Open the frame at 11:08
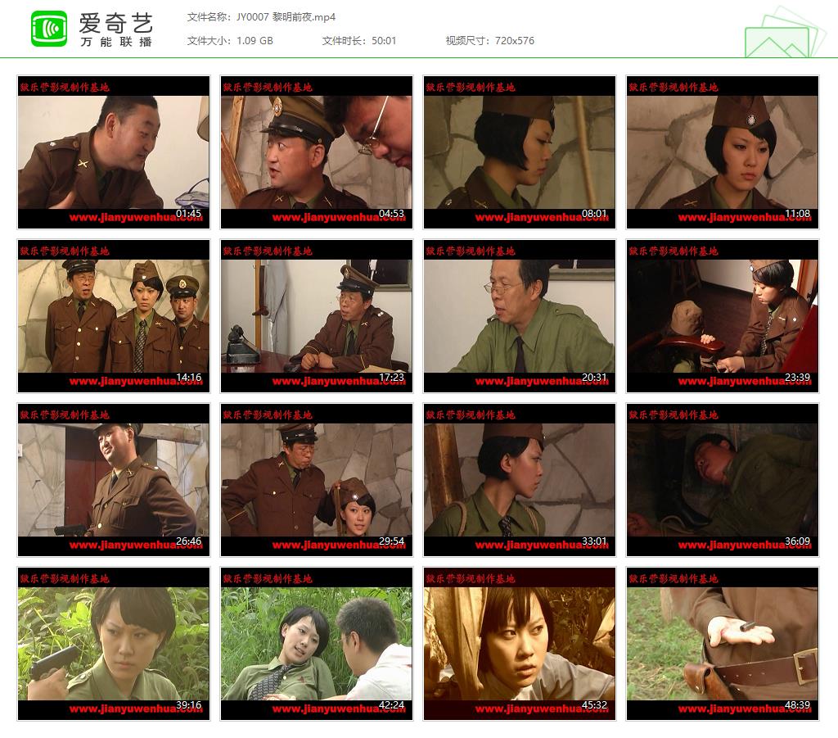Image resolution: width=838 pixels, height=738 pixels. 723,152
